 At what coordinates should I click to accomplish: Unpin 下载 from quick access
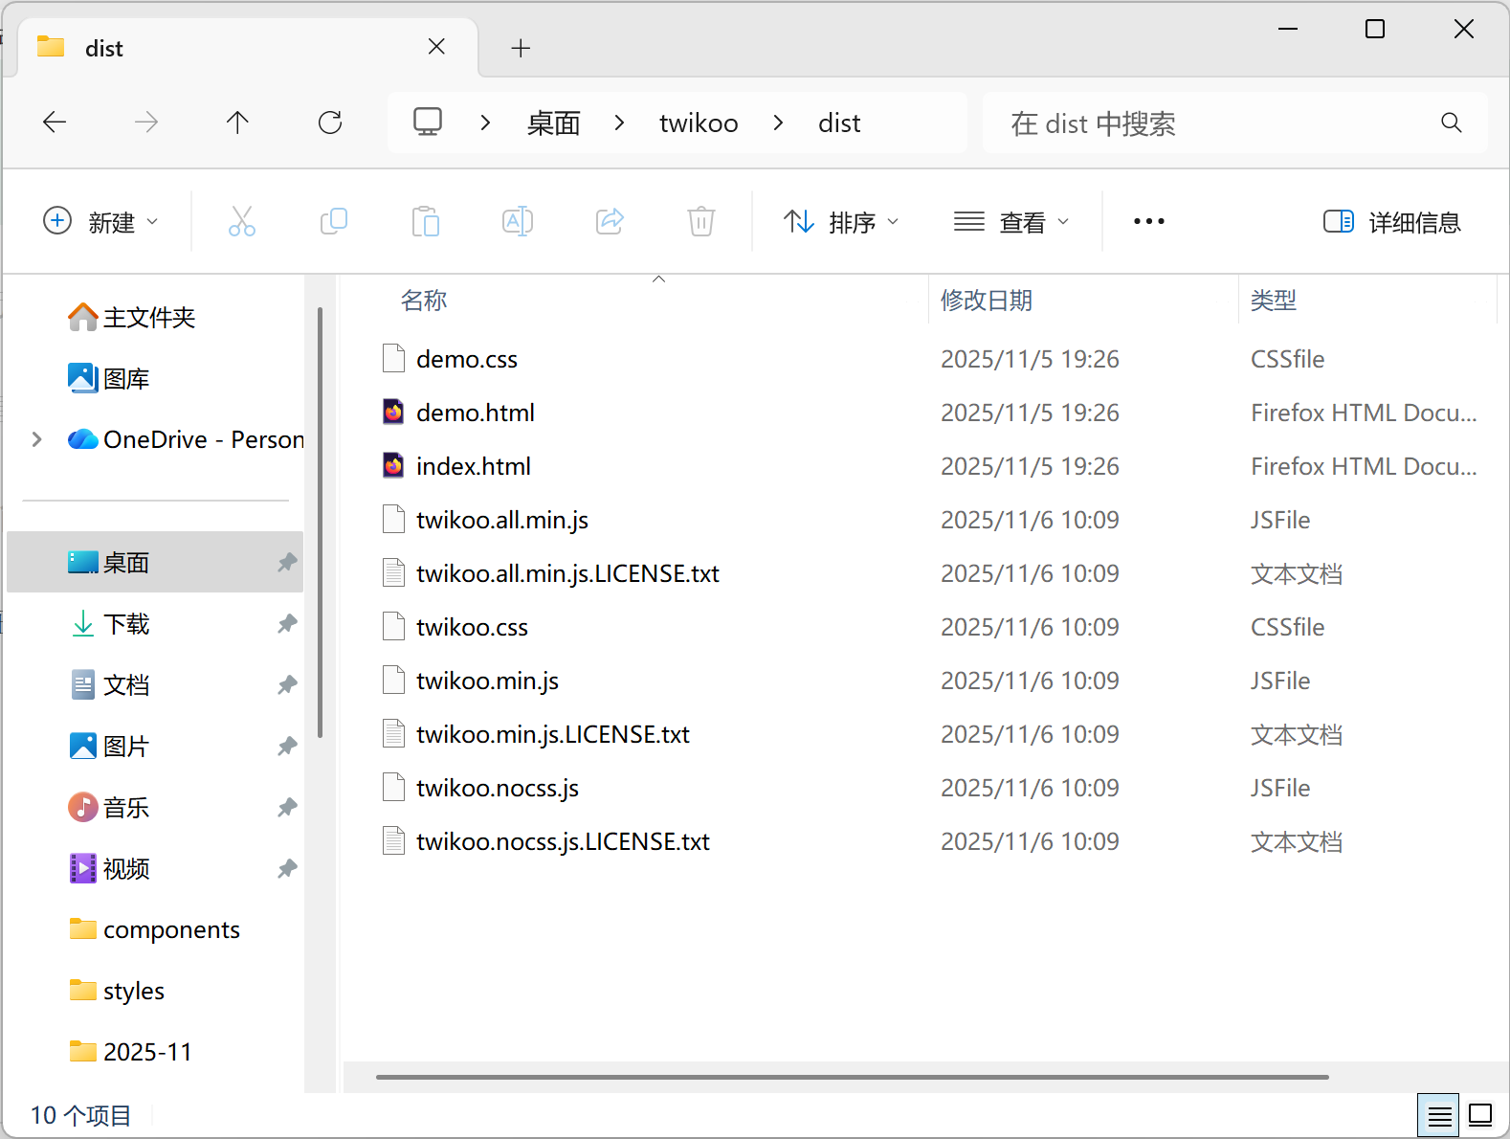[286, 624]
